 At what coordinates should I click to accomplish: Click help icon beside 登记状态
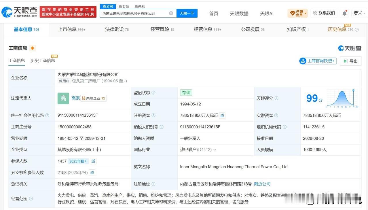[153, 93]
